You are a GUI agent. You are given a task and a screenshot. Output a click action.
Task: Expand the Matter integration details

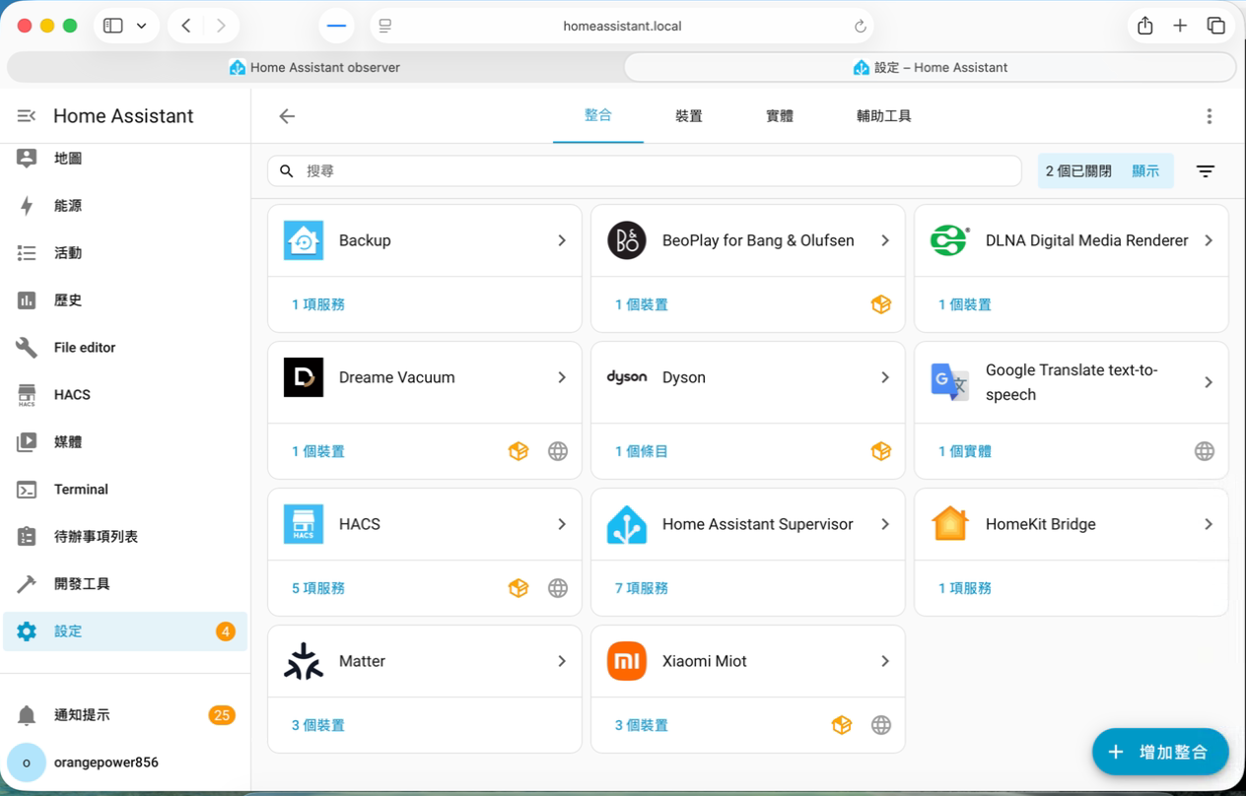(562, 661)
